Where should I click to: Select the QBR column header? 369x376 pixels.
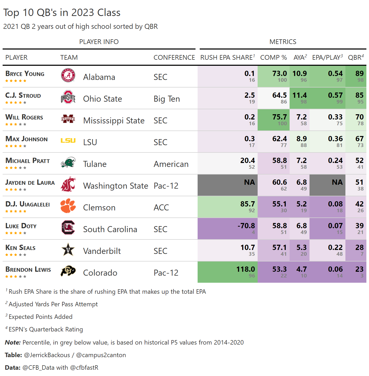point(356,58)
